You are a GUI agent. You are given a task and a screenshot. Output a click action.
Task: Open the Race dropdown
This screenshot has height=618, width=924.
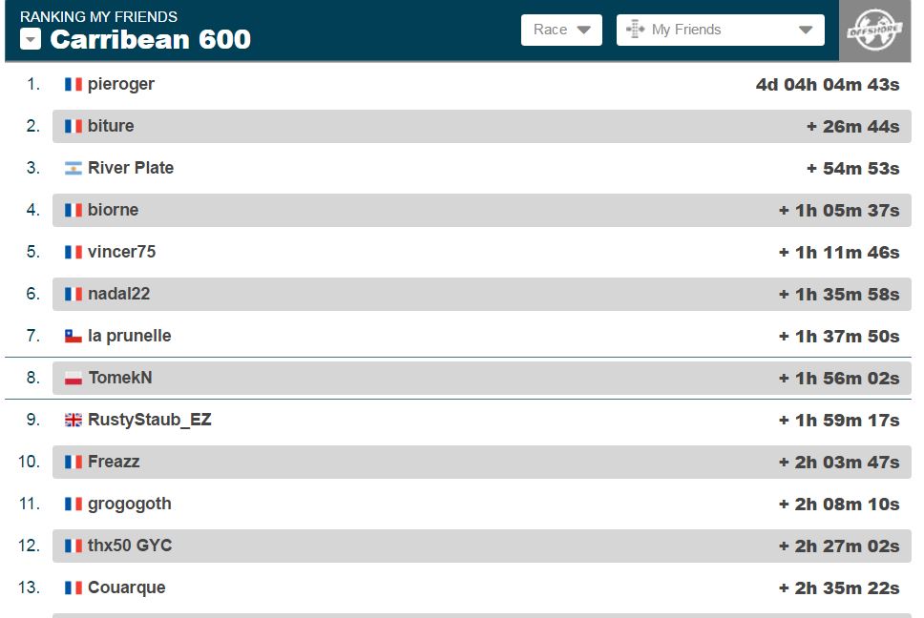[561, 30]
